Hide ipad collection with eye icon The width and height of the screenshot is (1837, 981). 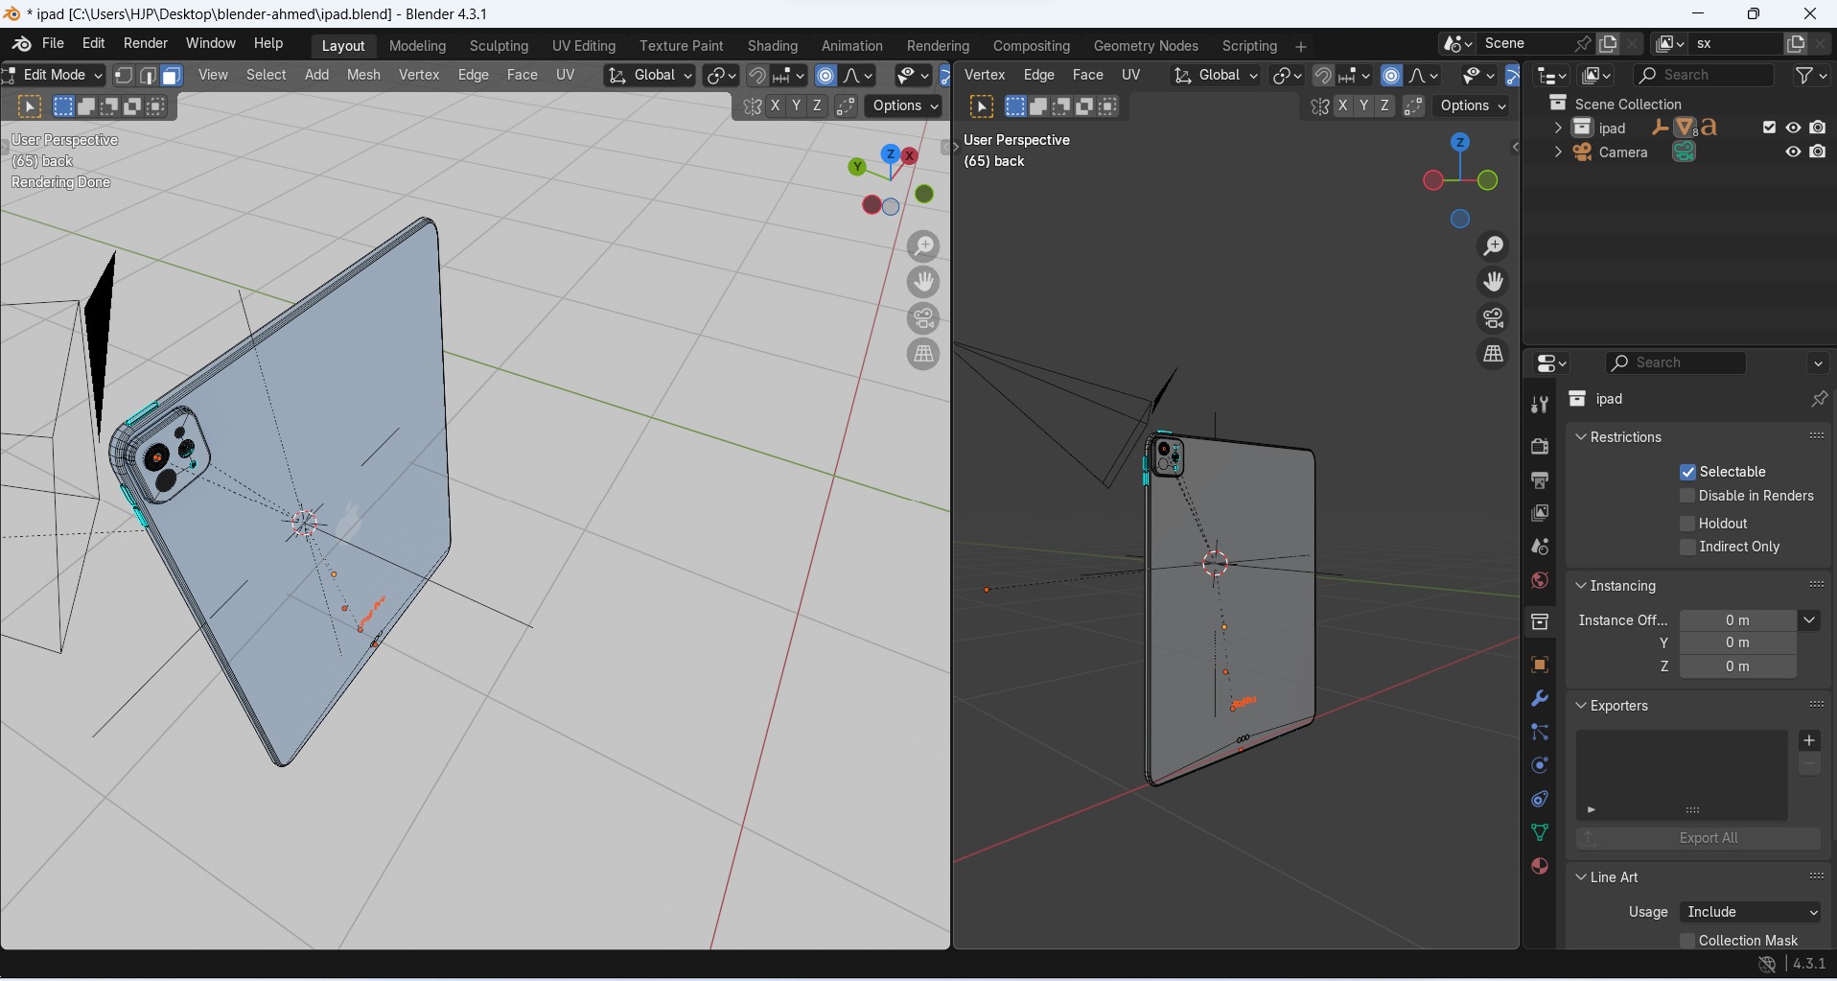point(1794,128)
